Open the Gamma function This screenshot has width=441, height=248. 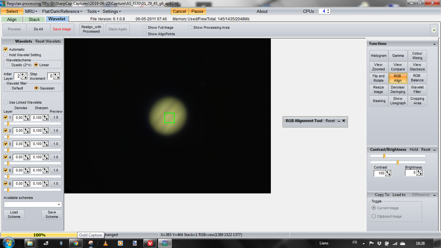[x=398, y=56]
